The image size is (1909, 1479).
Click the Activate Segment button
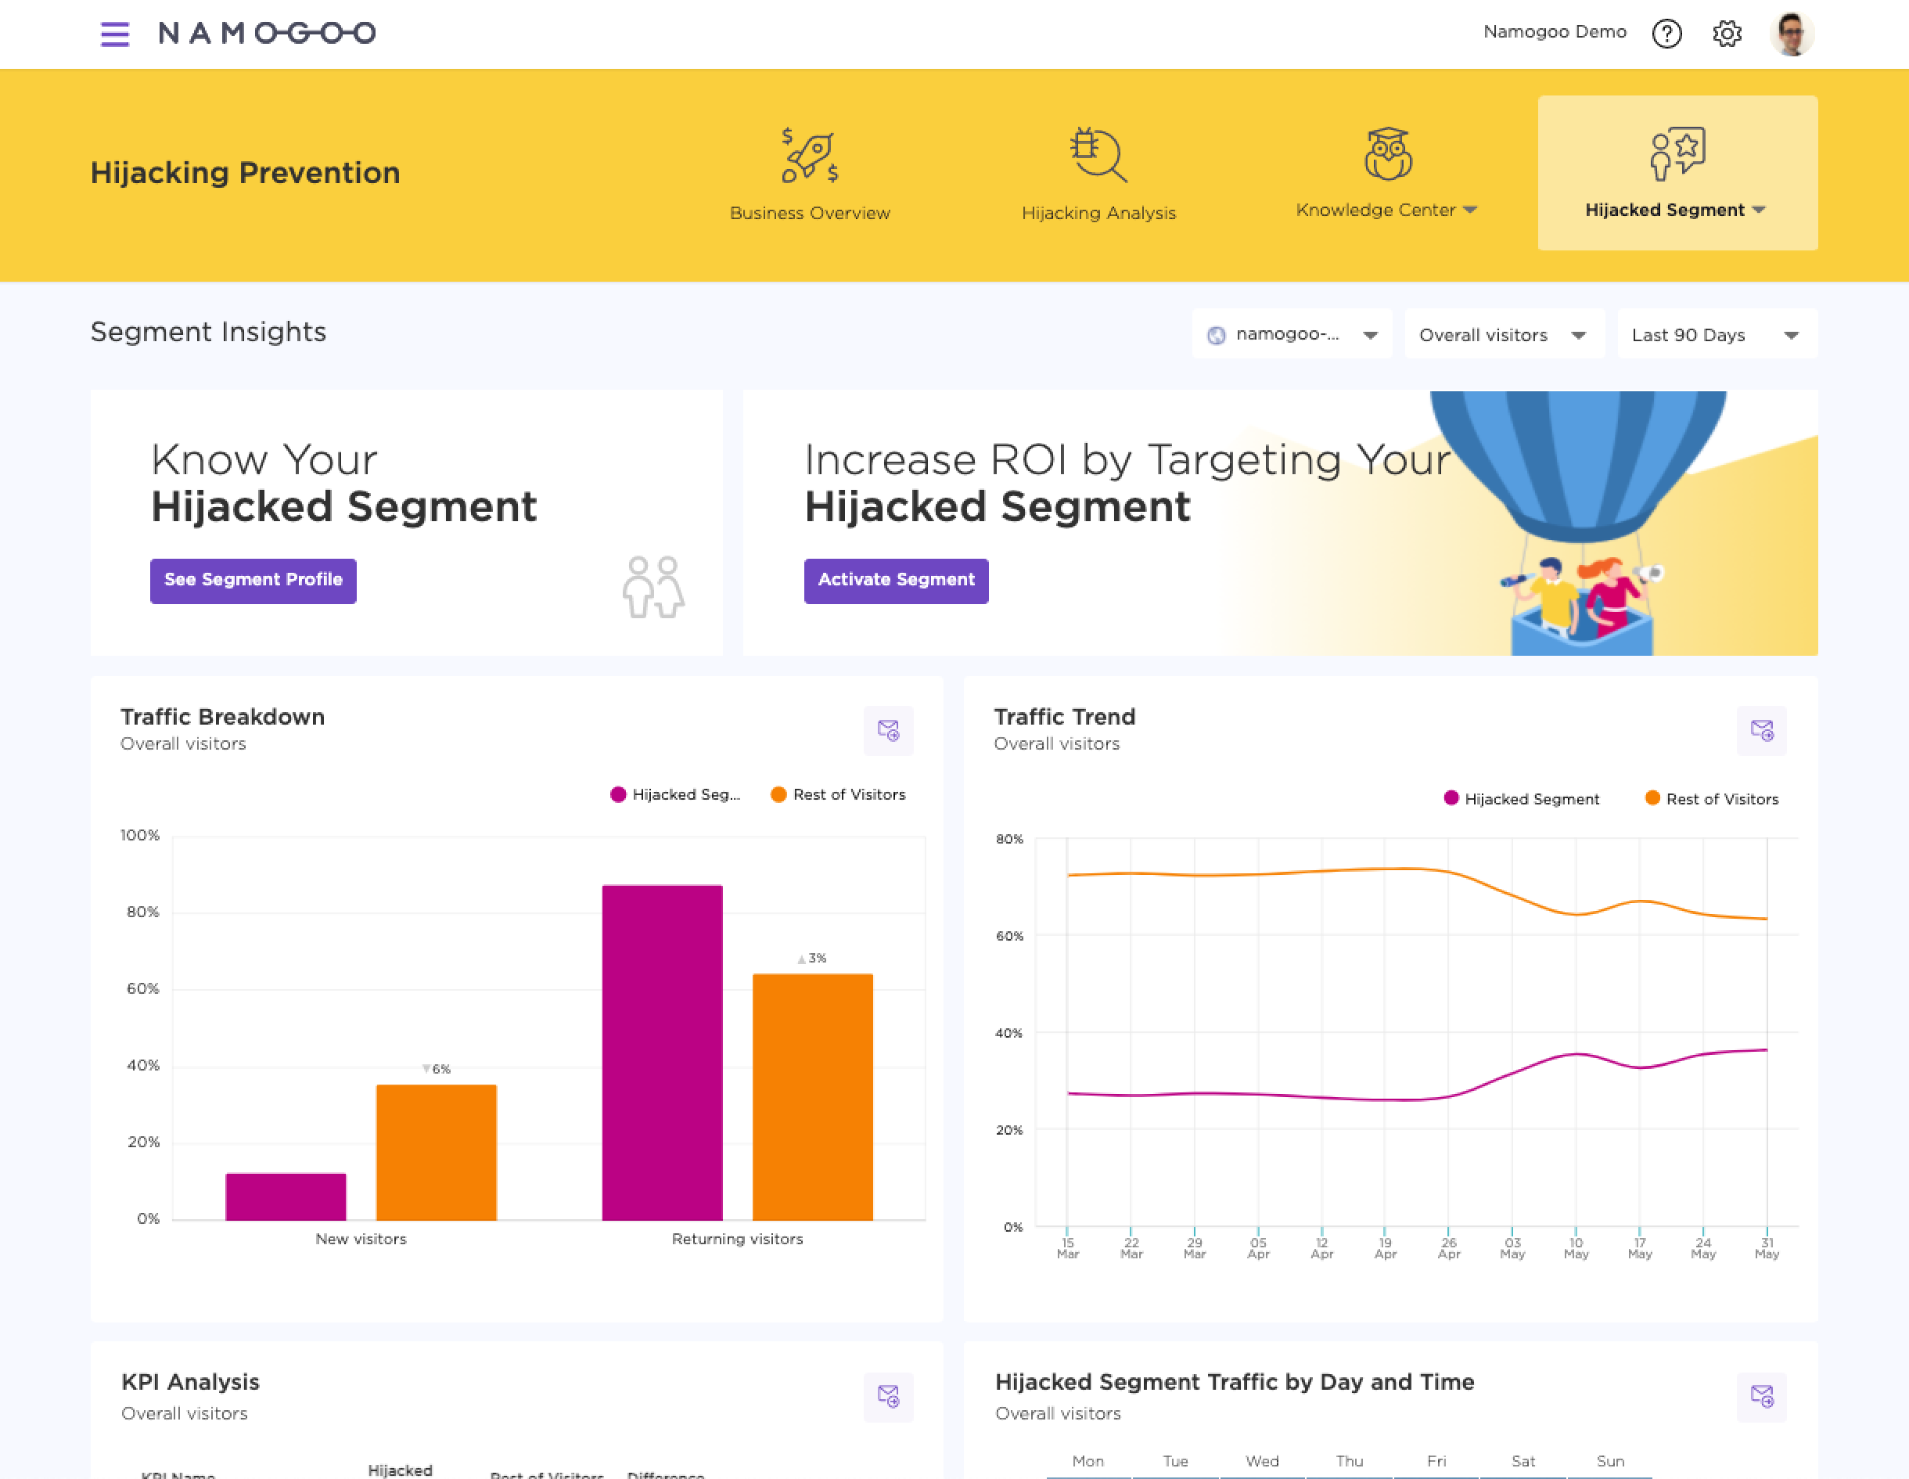[896, 581]
